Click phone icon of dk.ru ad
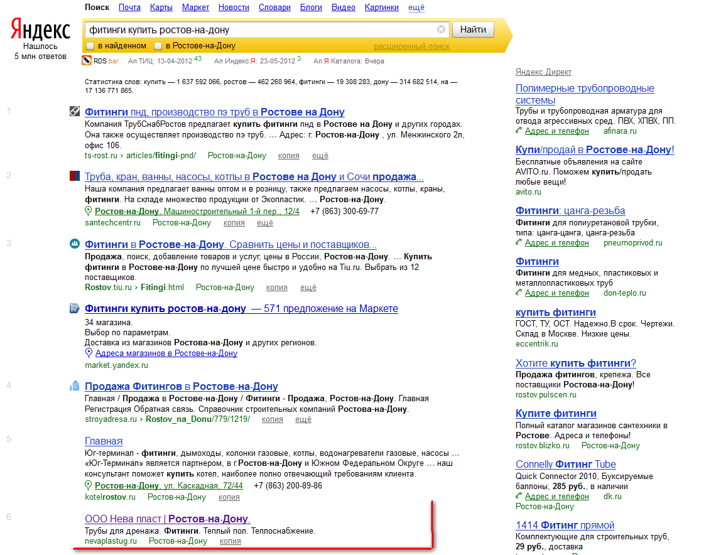This screenshot has height=555, width=726. point(519,496)
